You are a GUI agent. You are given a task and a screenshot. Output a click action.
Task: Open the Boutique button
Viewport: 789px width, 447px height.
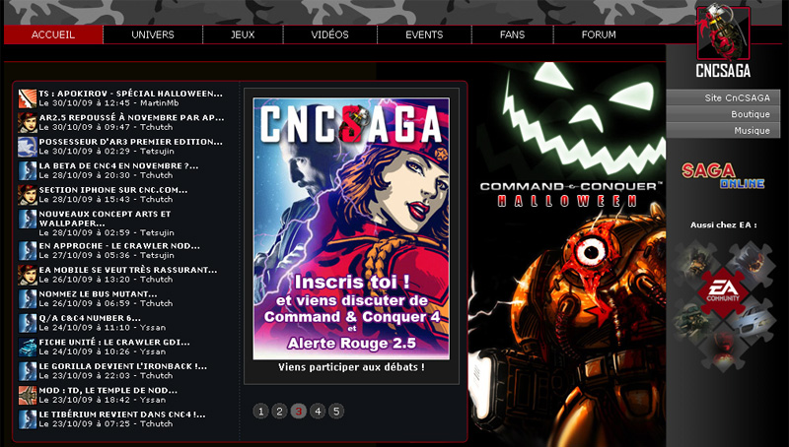point(723,114)
